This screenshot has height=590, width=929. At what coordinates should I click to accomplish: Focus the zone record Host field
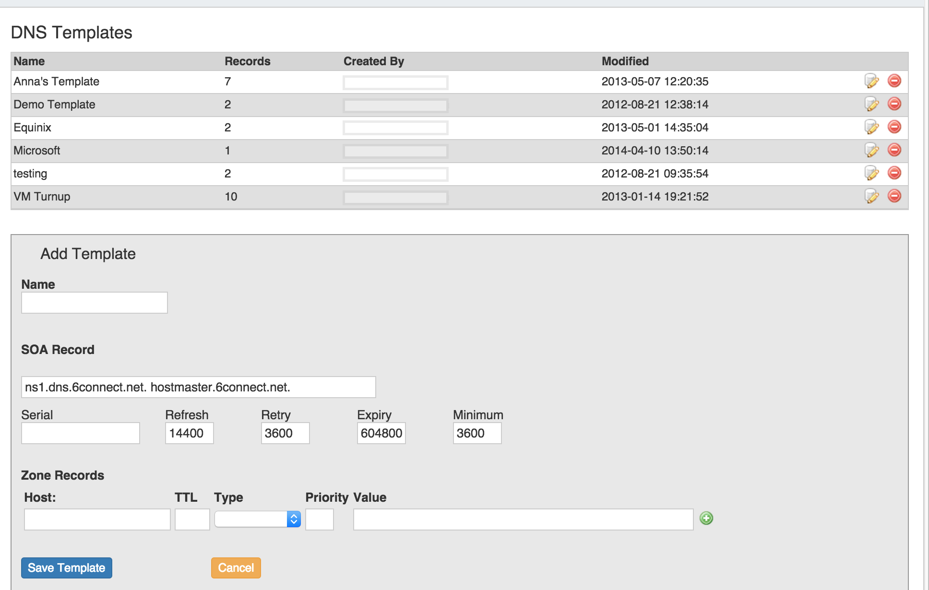click(x=97, y=519)
